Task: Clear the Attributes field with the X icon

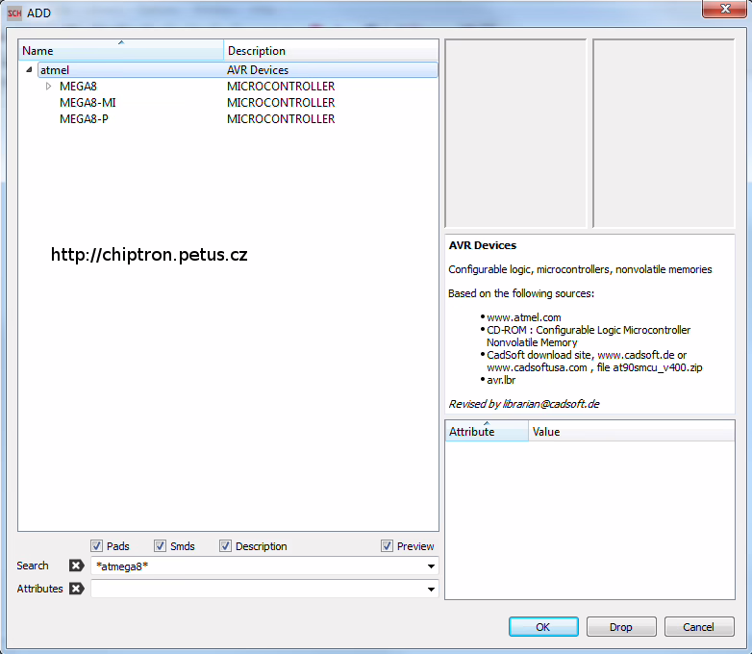Action: click(x=77, y=589)
